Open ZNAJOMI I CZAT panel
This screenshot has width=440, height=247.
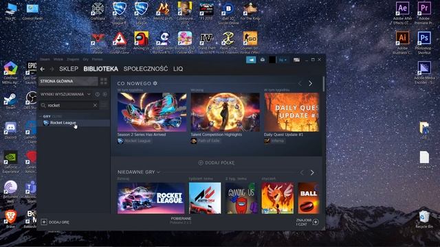pyautogui.click(x=307, y=222)
